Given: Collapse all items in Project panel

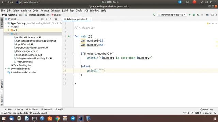Looking at the screenshot, I should click(51, 19).
